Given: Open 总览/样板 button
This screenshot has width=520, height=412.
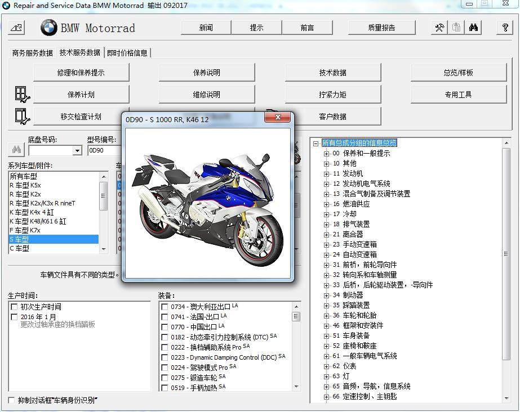Looking at the screenshot, I should 459,73.
